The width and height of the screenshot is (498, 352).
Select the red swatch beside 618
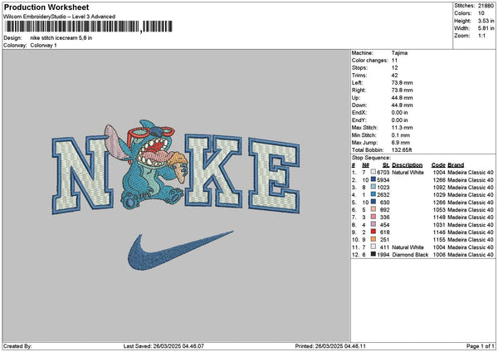point(373,232)
